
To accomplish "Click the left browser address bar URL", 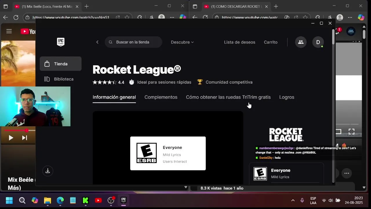I will point(71,17).
